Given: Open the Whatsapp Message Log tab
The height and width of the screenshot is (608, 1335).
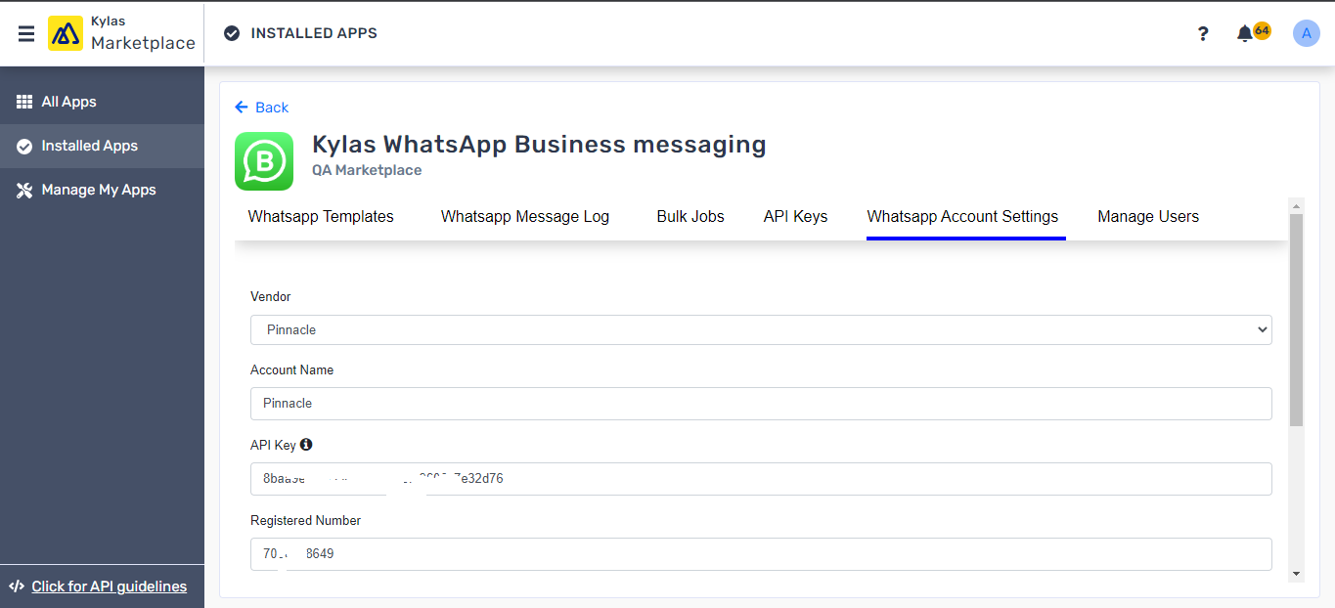Looking at the screenshot, I should pos(525,217).
